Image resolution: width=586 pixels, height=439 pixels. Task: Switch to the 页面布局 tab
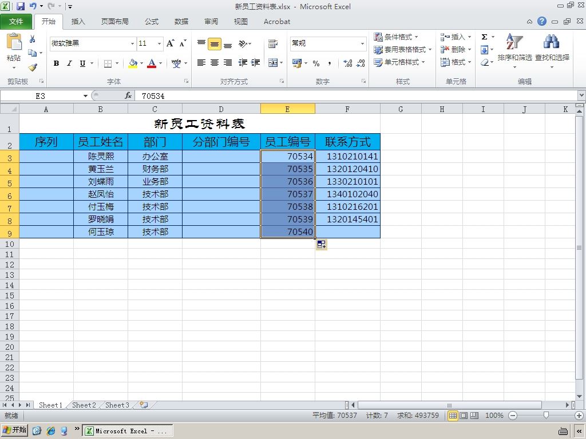114,22
